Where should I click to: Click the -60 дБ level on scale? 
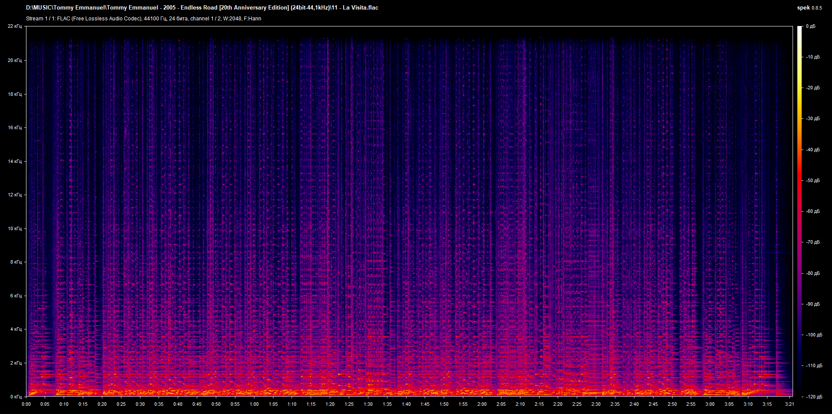[x=812, y=212]
